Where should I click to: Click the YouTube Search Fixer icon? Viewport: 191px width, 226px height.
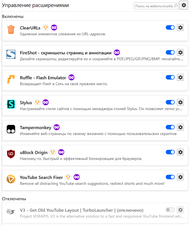11,179
